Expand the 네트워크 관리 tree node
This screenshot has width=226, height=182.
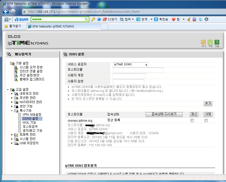pyautogui.click(x=12, y=94)
